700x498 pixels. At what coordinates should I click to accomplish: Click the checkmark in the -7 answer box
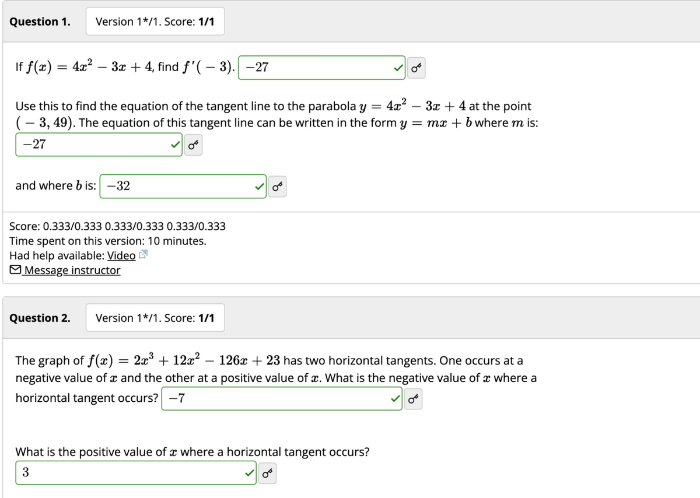[x=394, y=398]
